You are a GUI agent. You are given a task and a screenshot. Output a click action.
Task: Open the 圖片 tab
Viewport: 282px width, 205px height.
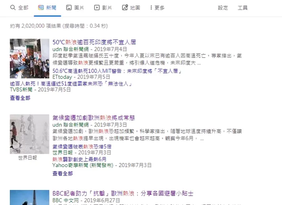79,8
